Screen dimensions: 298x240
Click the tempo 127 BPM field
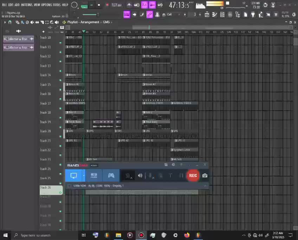pos(116,5)
